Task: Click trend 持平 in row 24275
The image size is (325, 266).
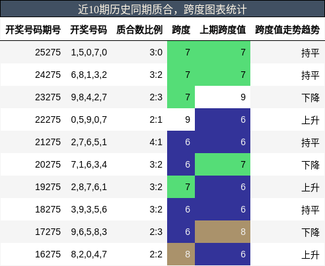Action: [310, 75]
